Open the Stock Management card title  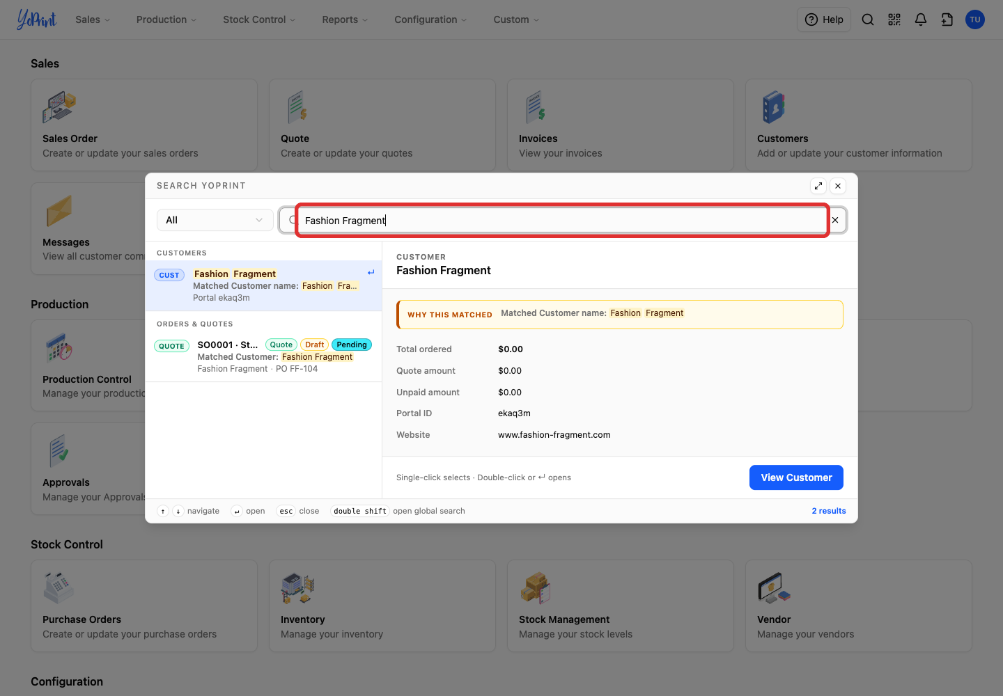pyautogui.click(x=564, y=619)
